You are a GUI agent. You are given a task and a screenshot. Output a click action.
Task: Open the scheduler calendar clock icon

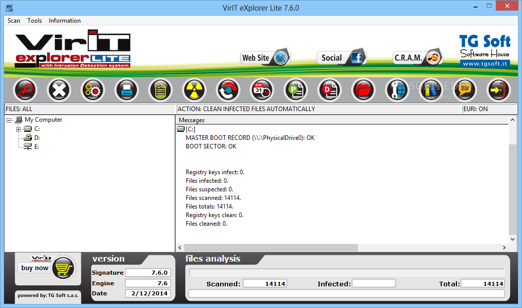pyautogui.click(x=262, y=90)
